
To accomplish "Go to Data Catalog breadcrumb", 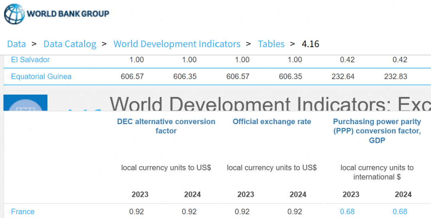I will pos(70,44).
